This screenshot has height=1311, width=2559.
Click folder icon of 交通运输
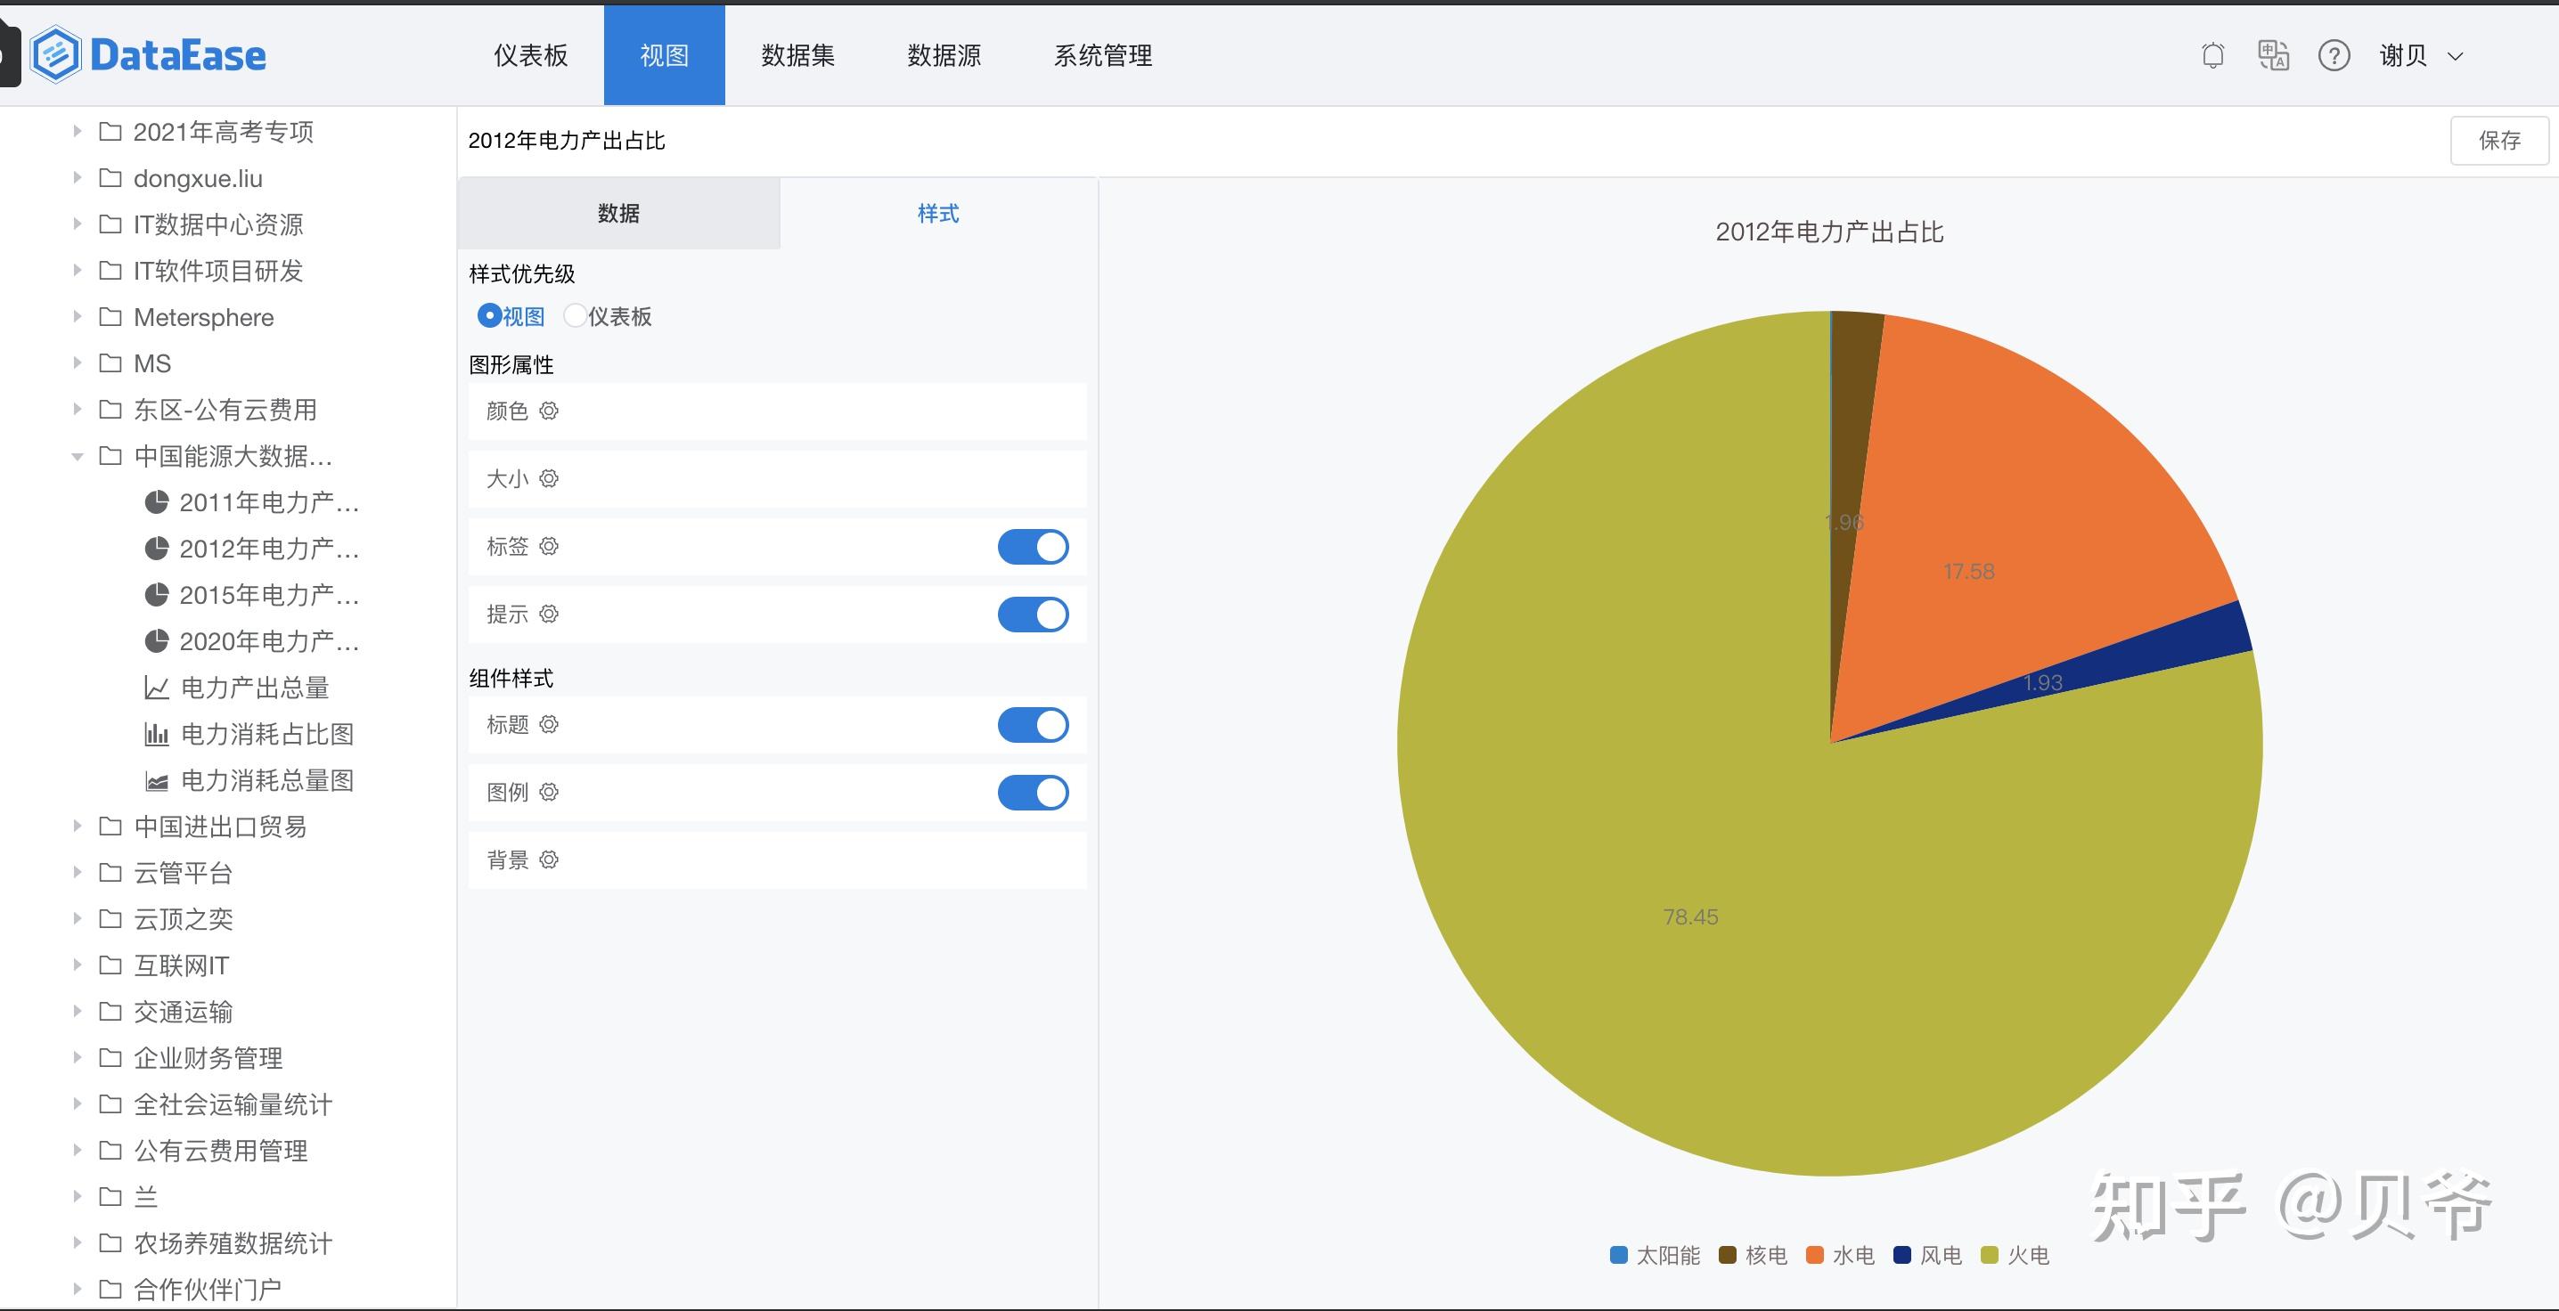coord(110,1011)
